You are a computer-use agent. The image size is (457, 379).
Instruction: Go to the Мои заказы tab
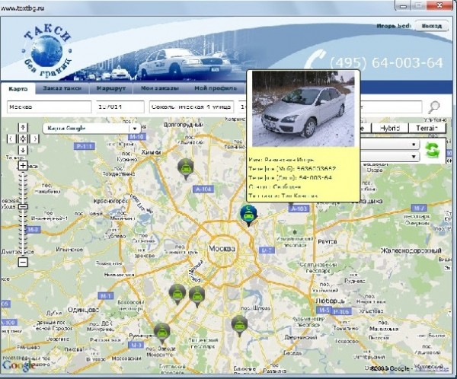tap(160, 88)
